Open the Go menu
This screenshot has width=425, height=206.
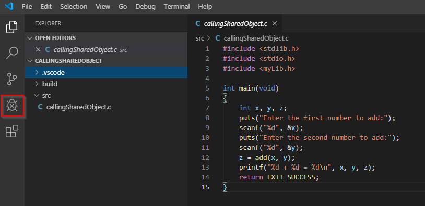pyautogui.click(x=123, y=6)
